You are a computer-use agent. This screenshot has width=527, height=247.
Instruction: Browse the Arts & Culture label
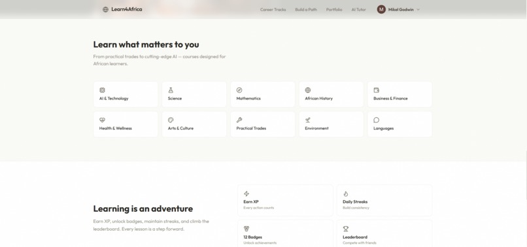pos(180,128)
